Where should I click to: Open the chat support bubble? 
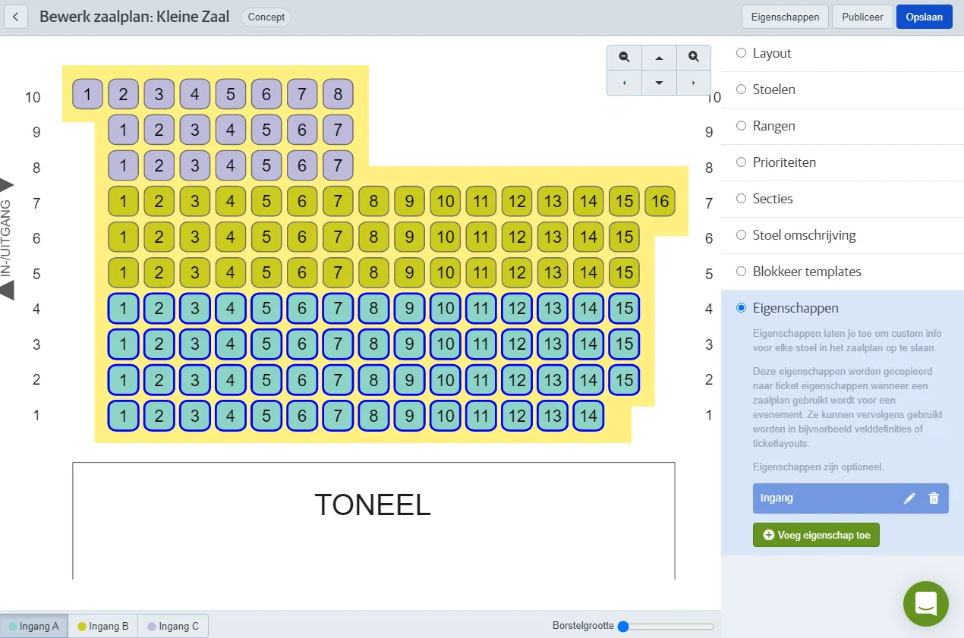[925, 604]
